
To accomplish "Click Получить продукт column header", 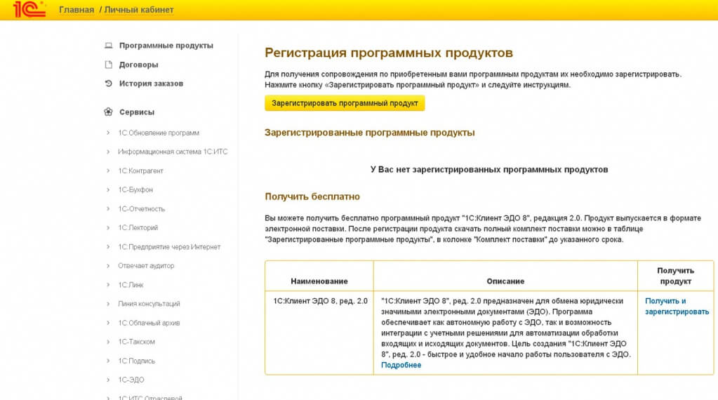I will pos(675,276).
